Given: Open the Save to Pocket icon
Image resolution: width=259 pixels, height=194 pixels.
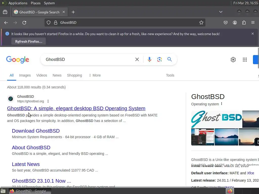Looking at the screenshot, I should tap(225, 22).
